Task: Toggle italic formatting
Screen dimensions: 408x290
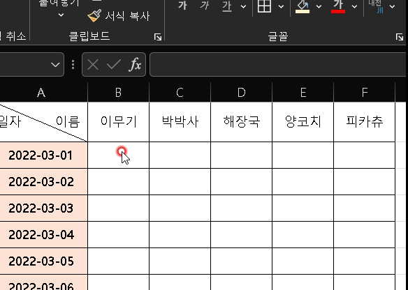Action: tap(205, 6)
